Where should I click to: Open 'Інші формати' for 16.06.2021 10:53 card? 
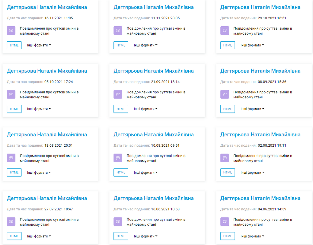[145, 236]
